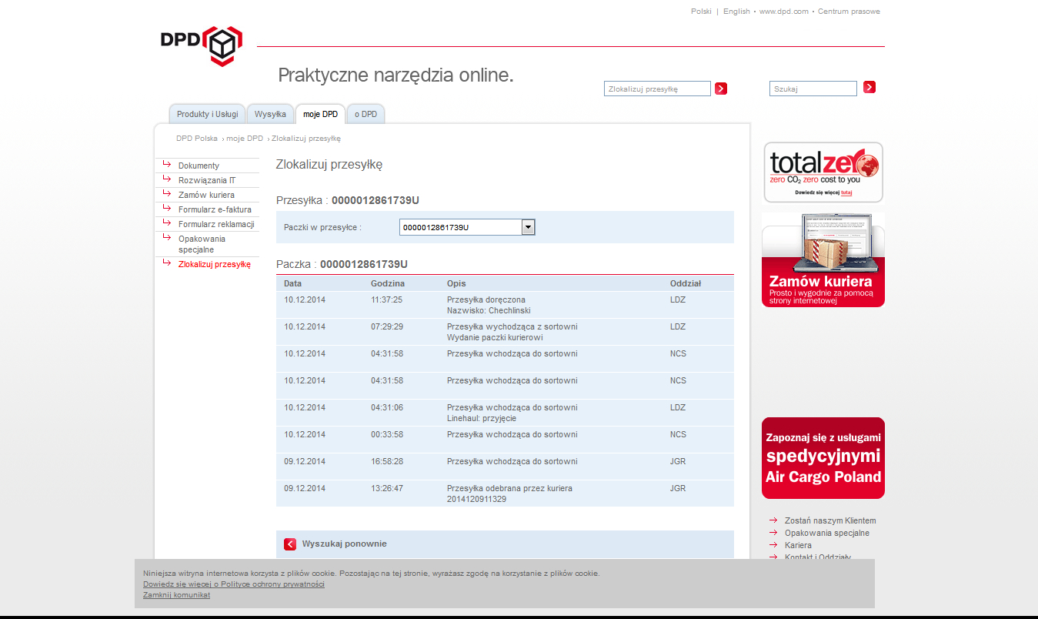This screenshot has width=1038, height=619.
Task: Type in the Zlokalizuj przesyłkę tracking field
Action: click(656, 89)
